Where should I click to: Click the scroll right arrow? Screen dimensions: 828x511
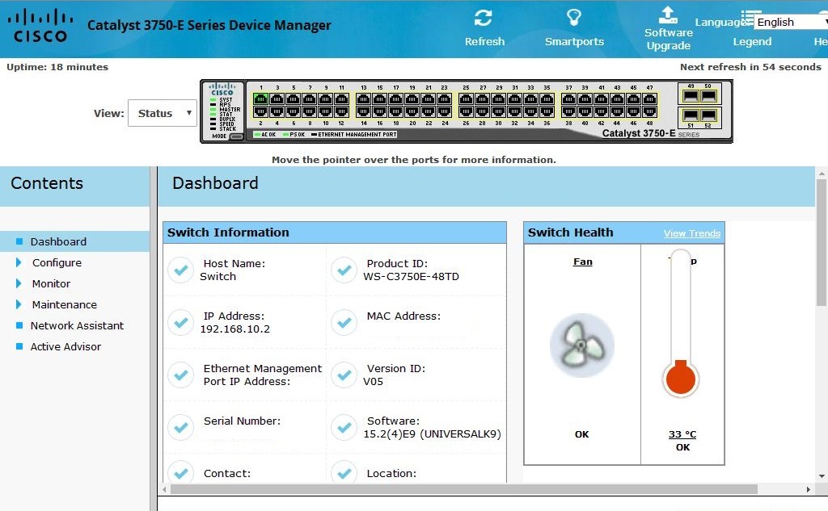(x=808, y=489)
